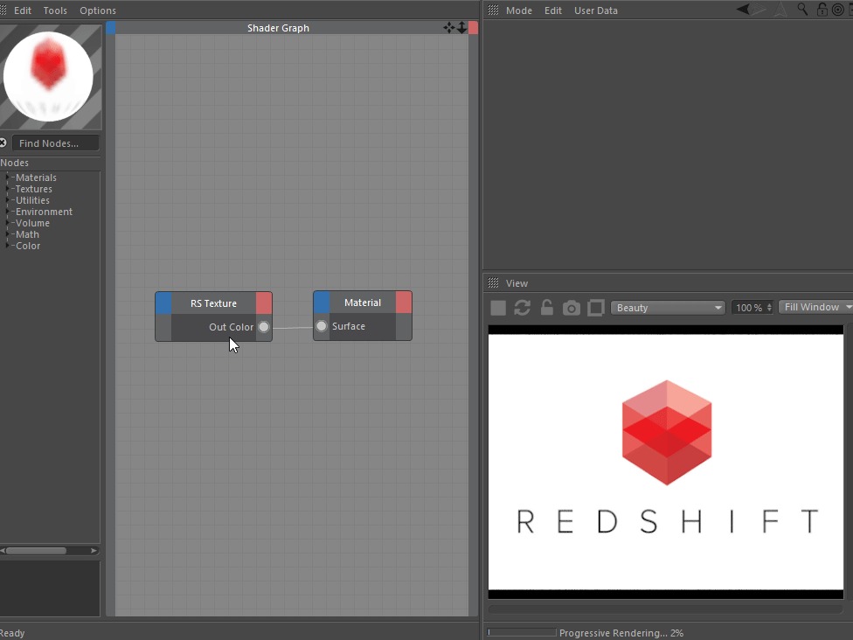Viewport: 853px width, 640px height.
Task: Toggle the target record icon top right
Action: tap(836, 10)
